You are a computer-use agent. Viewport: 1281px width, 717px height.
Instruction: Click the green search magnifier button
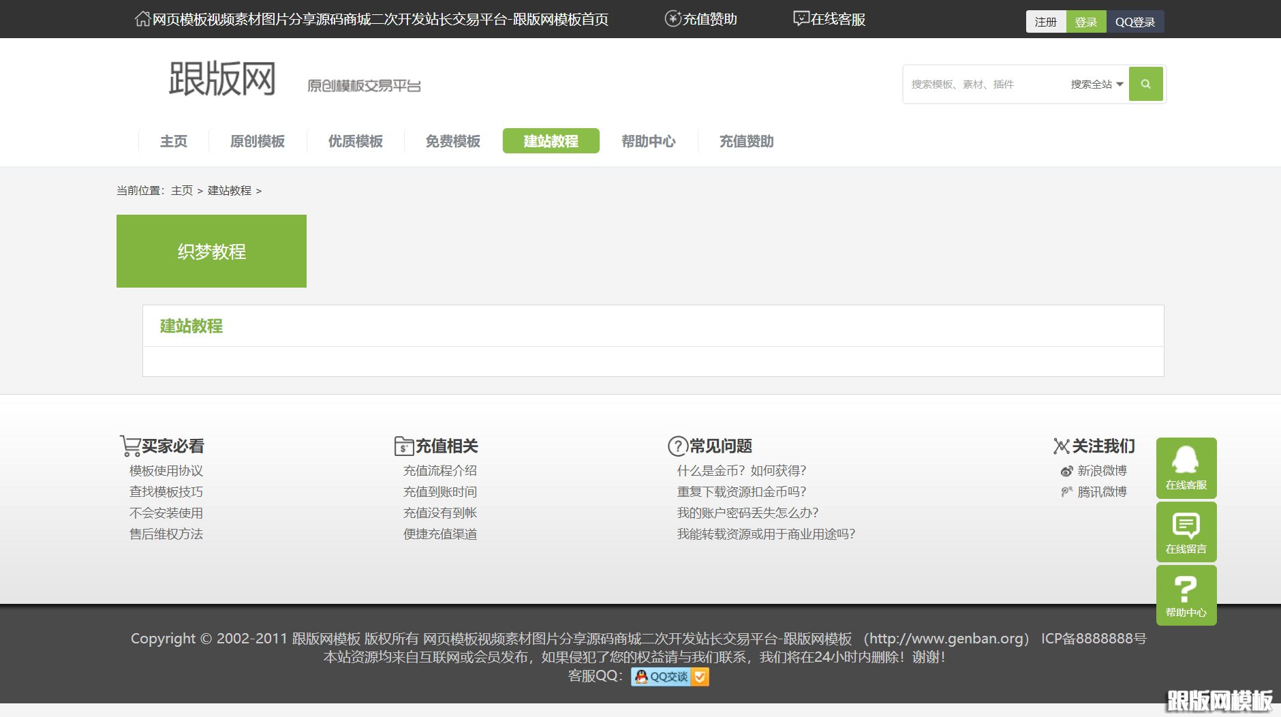(x=1145, y=84)
